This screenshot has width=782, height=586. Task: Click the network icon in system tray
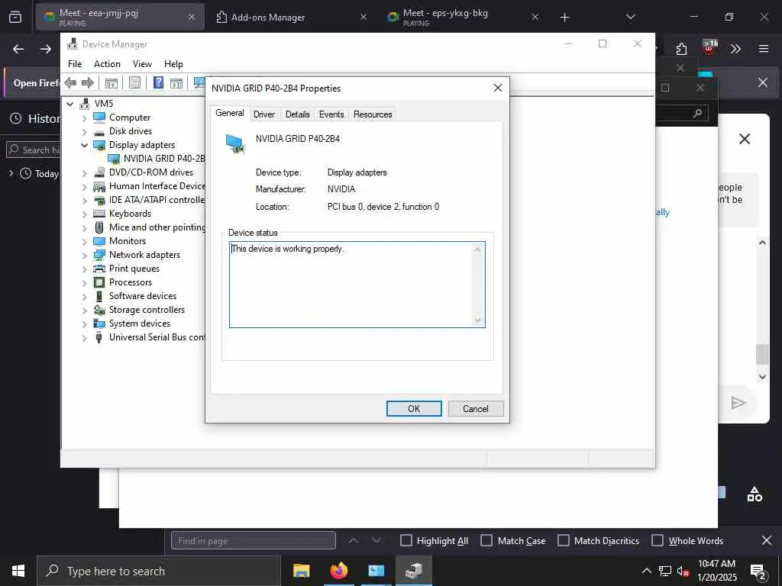coord(665,571)
